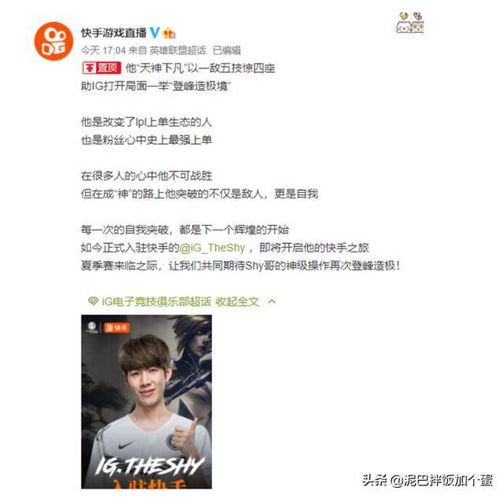This screenshot has width=504, height=498.
Task: Open the IG电子竞技俱乐部超话 topic link
Action: click(156, 301)
